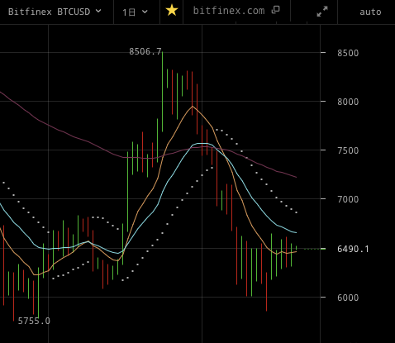395x343 pixels.
Task: Click the 5755.0 low price label
Action: (34, 321)
